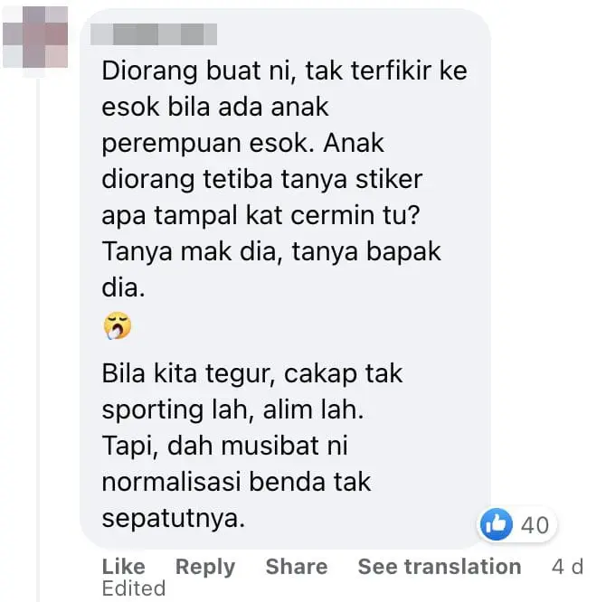Screen dimensions: 606x602
Task: Click the last word 'sepatutnya.' of comment
Action: pyautogui.click(x=174, y=519)
